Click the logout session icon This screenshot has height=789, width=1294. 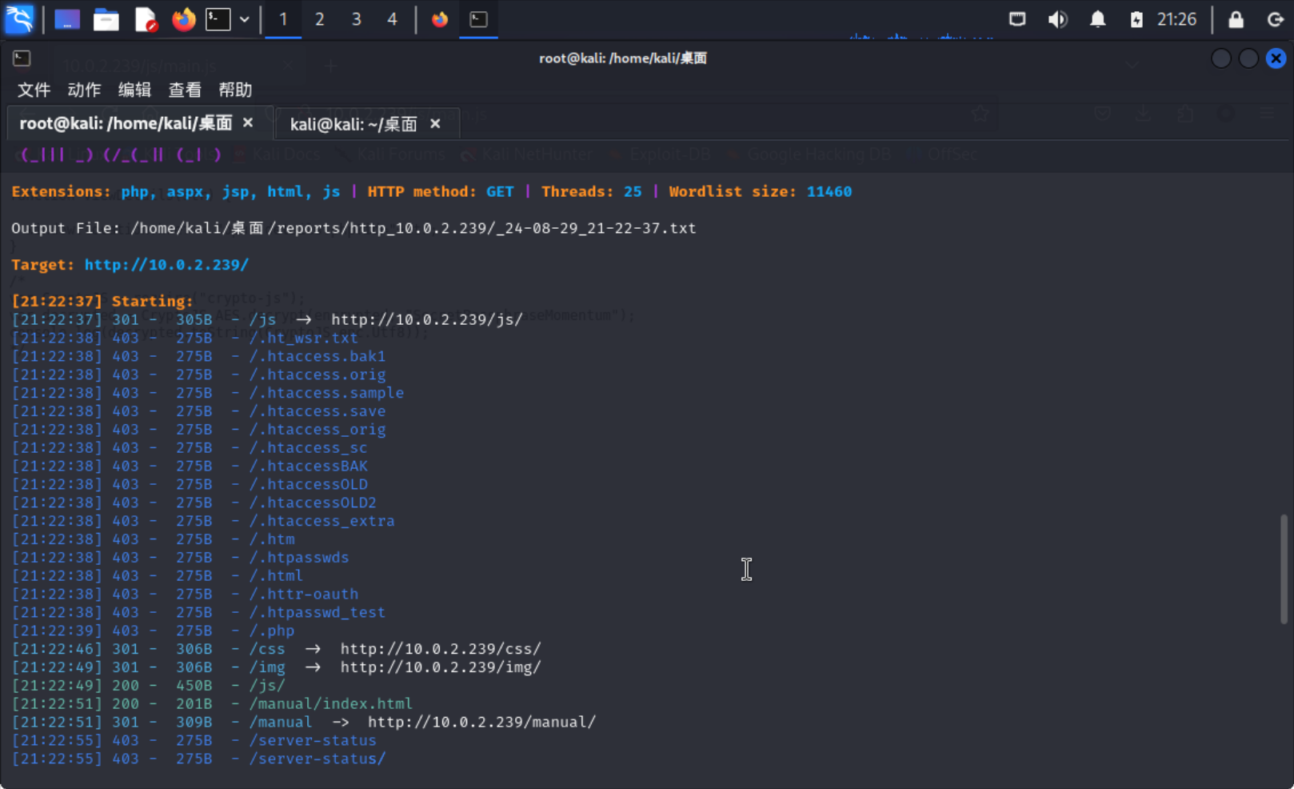1275,19
